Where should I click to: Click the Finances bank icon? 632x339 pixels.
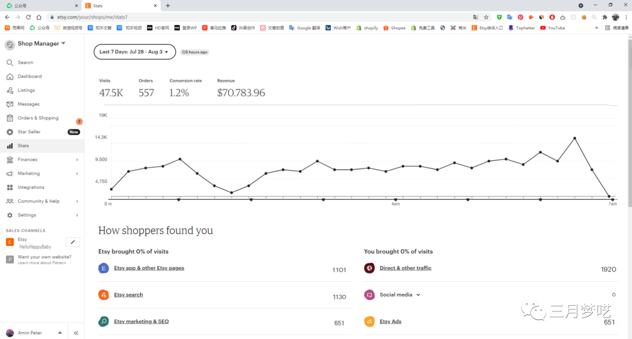tap(10, 160)
